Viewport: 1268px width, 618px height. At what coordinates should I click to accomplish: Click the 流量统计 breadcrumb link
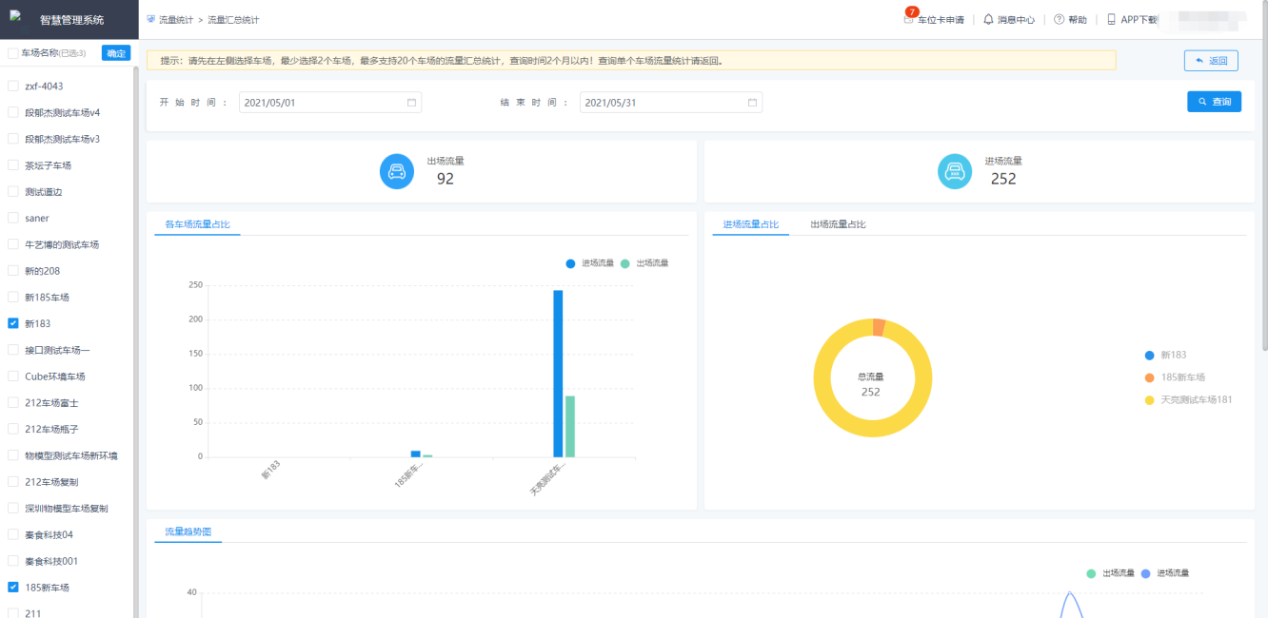tap(175, 19)
